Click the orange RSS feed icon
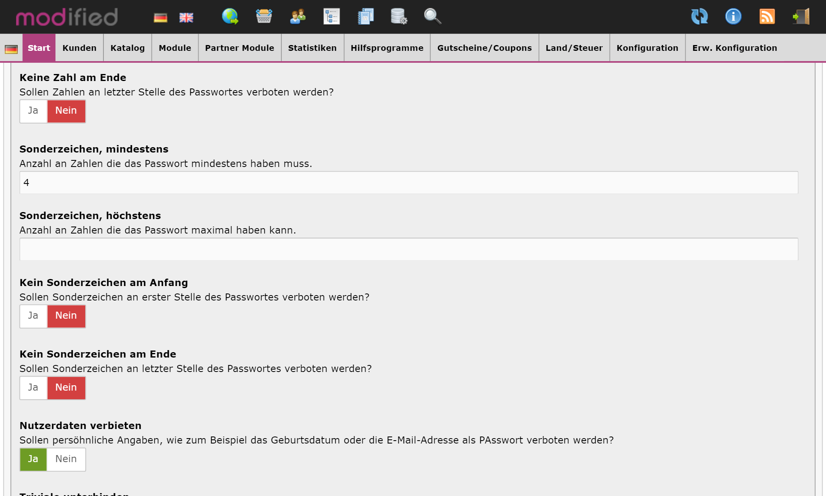The width and height of the screenshot is (826, 496). (x=767, y=17)
